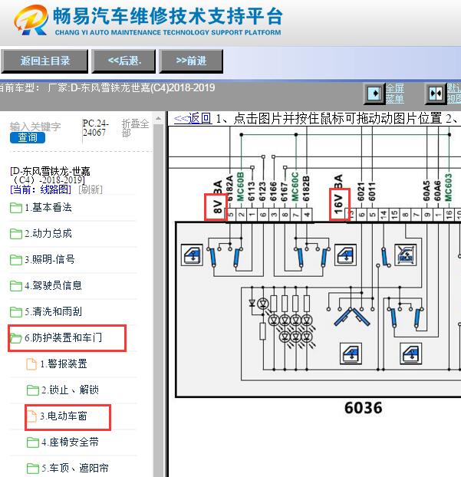Click the lower-middle window switch icon
This screenshot has width=461, height=477.
tap(351, 354)
